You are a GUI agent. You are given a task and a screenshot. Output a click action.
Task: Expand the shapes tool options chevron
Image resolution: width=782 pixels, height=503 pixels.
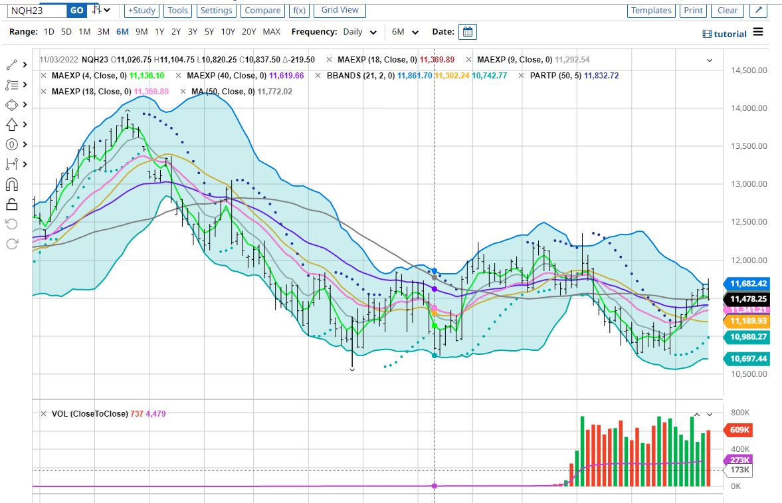click(25, 105)
